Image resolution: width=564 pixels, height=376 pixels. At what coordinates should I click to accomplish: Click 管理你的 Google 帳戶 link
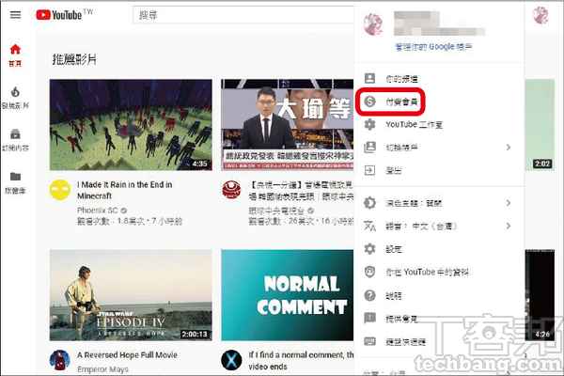point(433,46)
